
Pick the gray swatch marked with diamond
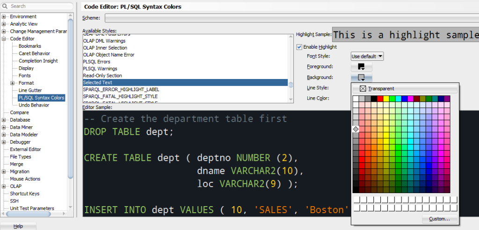[356, 129]
